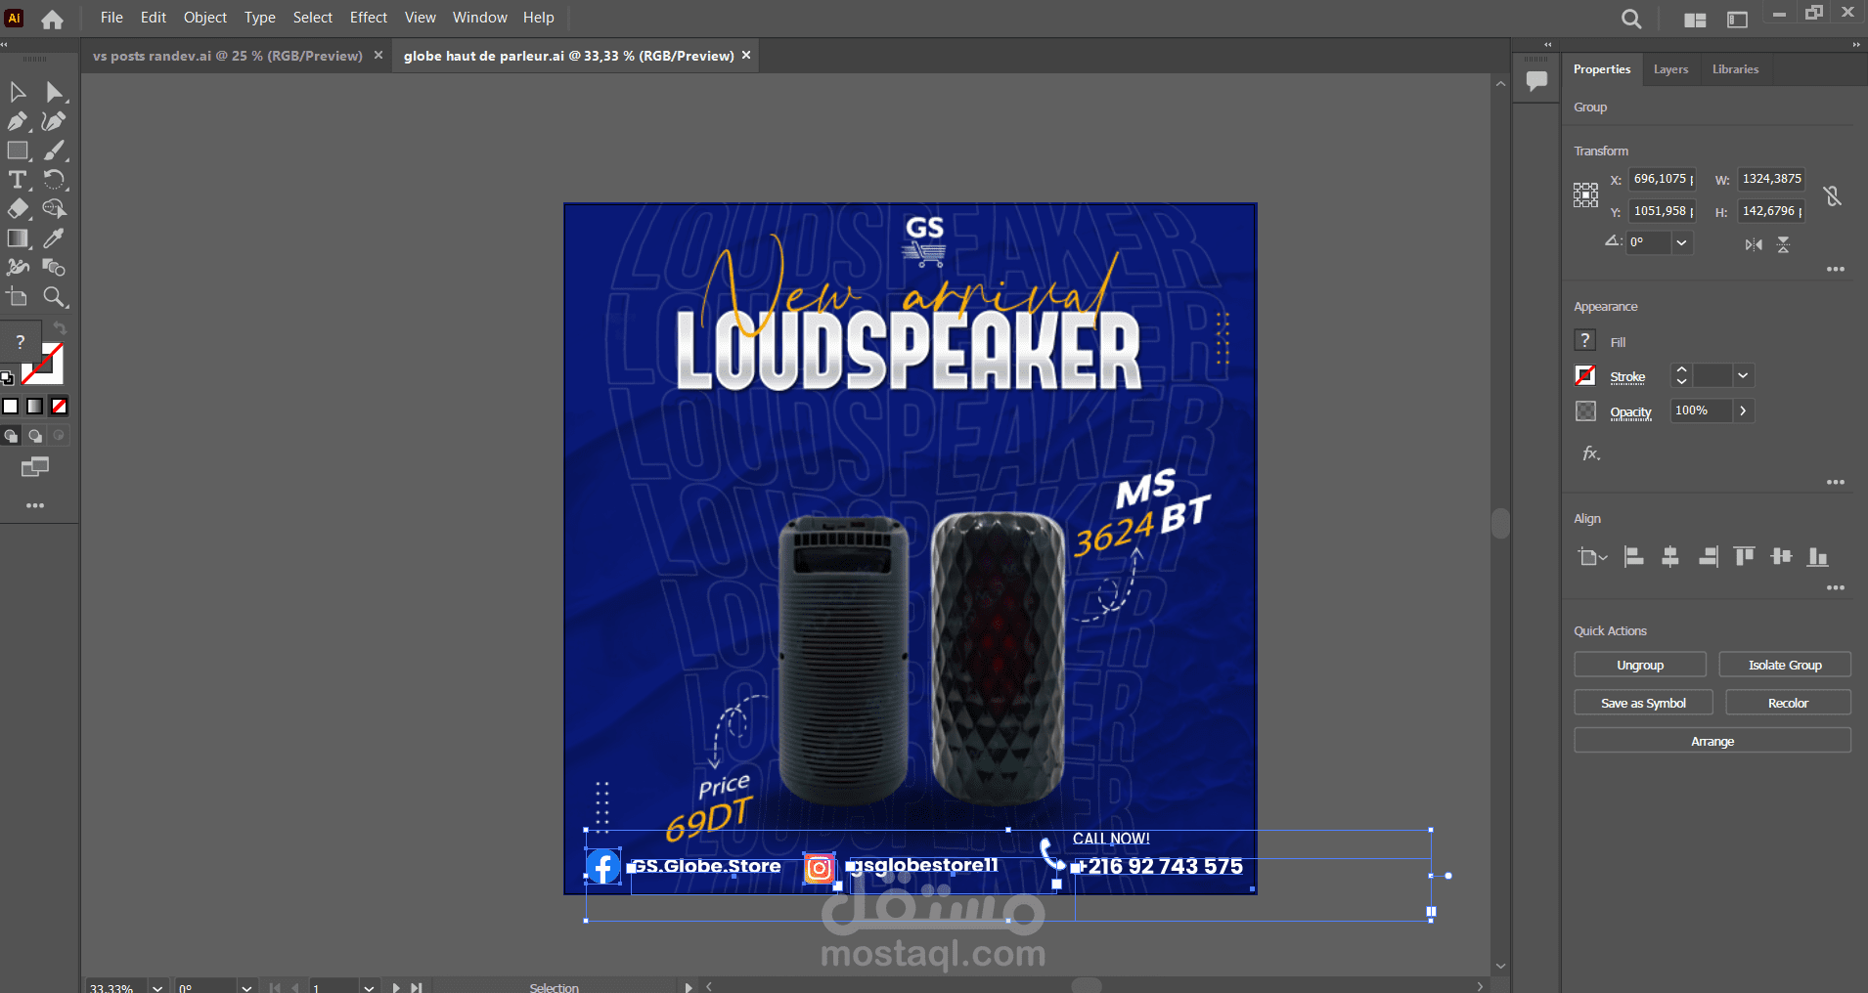Set paint mode to None

tap(60, 407)
